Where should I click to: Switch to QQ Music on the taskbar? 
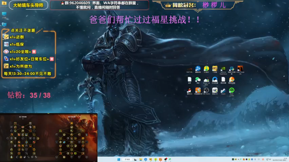point(156,159)
